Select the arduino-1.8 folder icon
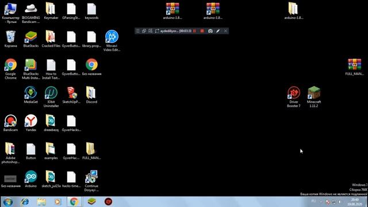 [x=294, y=11]
